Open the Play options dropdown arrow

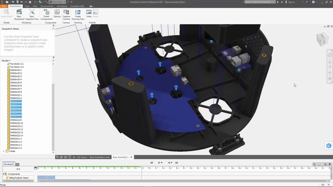tap(162, 163)
